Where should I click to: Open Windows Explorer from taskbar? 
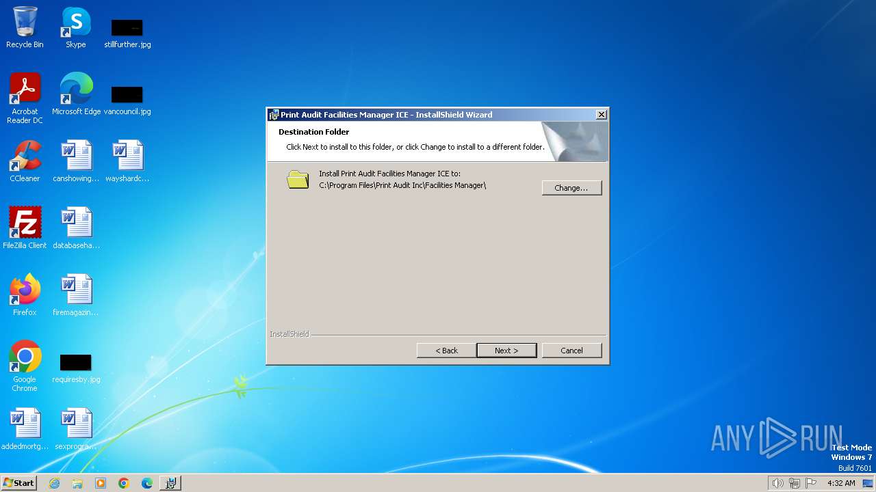[77, 483]
